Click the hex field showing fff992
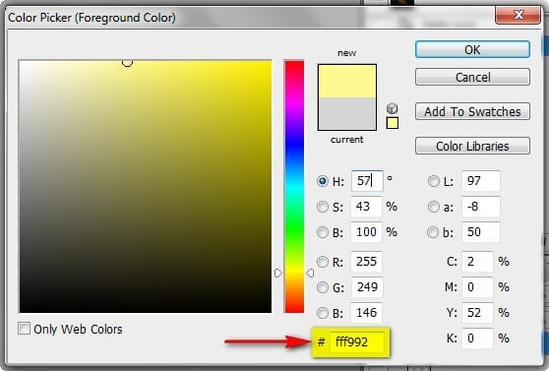This screenshot has width=549, height=371. pyautogui.click(x=356, y=341)
